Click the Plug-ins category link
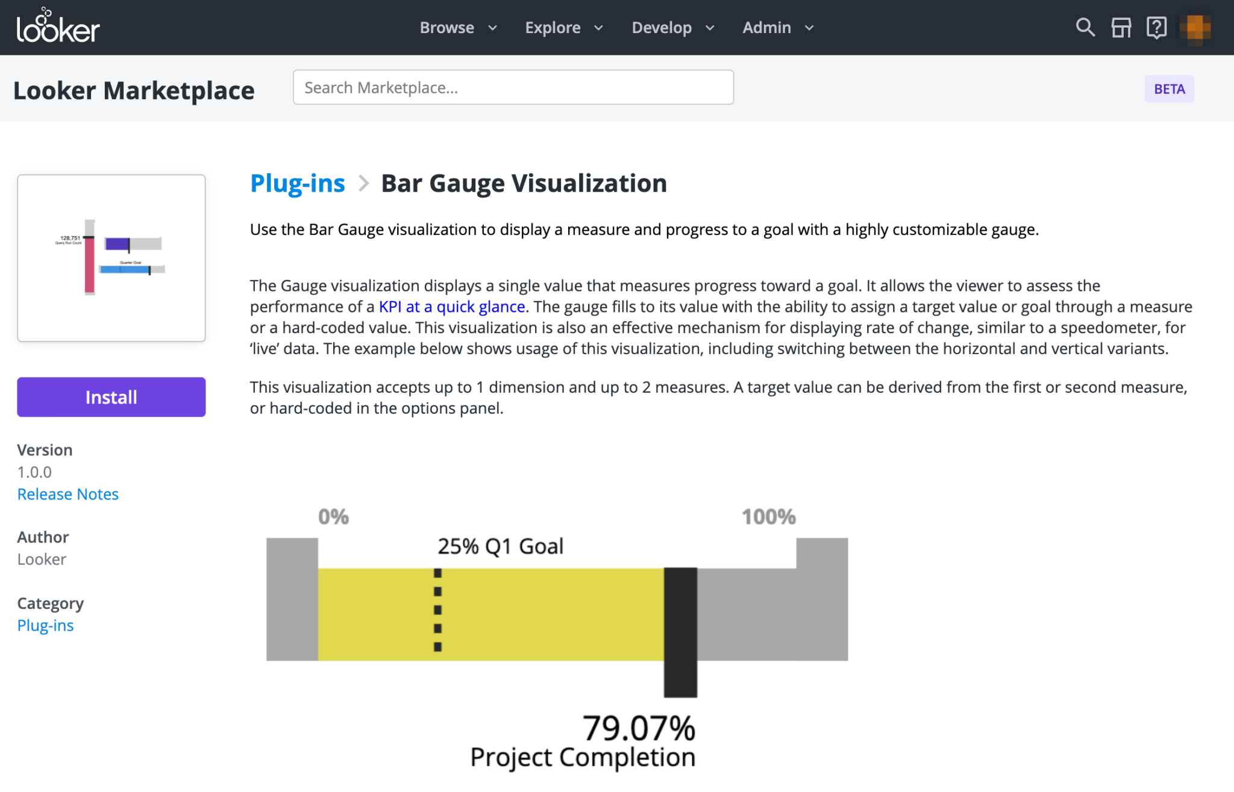The height and width of the screenshot is (792, 1234). tap(45, 625)
